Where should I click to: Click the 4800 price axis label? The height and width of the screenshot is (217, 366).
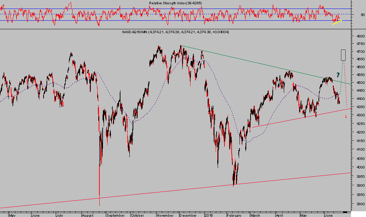[x=360, y=36]
